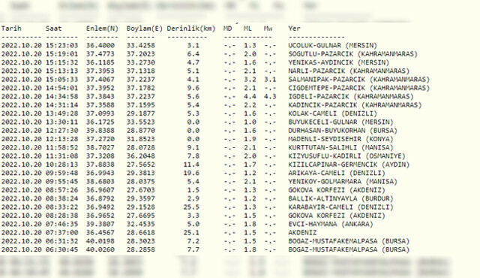Click 'MADENLI-SEYDISEHIR (KONYA)' location

(340, 139)
